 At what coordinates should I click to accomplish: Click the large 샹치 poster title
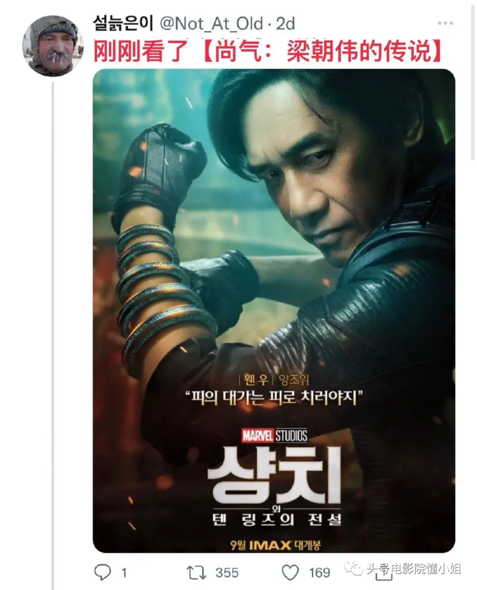click(x=274, y=476)
